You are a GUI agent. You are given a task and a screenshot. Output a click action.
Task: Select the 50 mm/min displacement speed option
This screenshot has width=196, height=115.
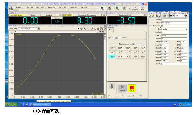click(119, 57)
